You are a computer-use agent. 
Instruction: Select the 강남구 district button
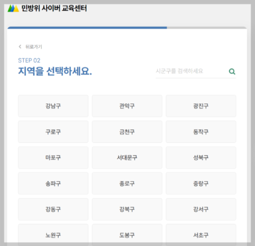(x=53, y=106)
